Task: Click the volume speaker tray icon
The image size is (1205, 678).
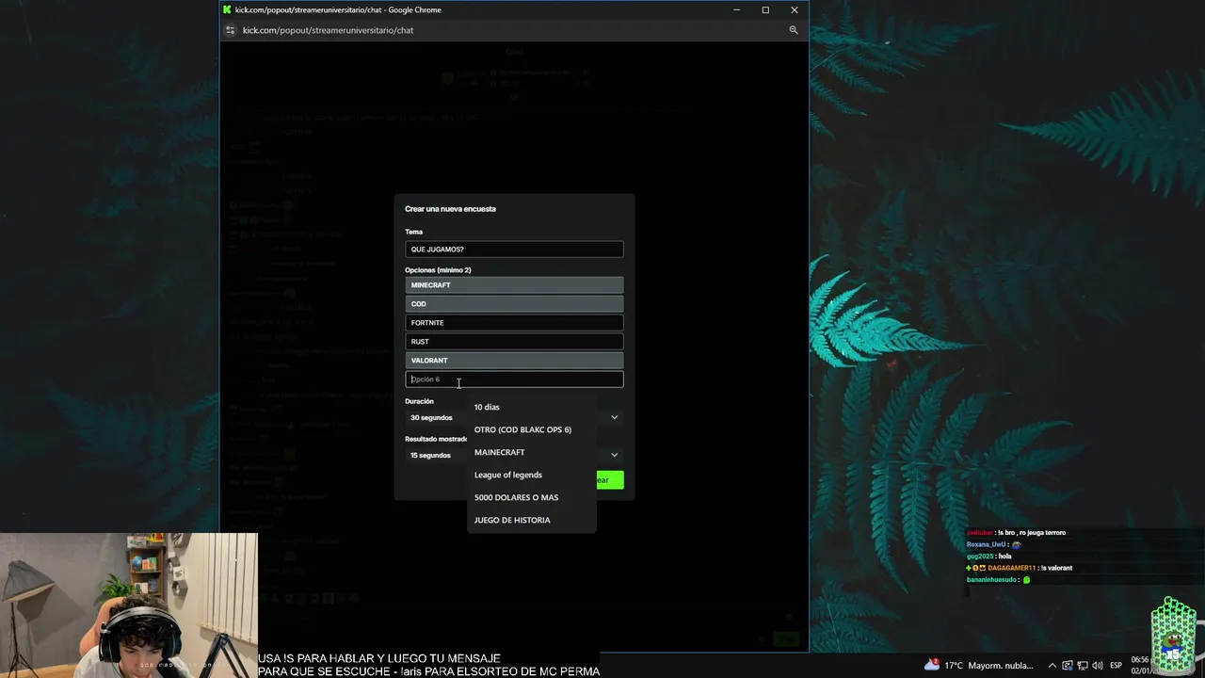Action: point(1098,665)
